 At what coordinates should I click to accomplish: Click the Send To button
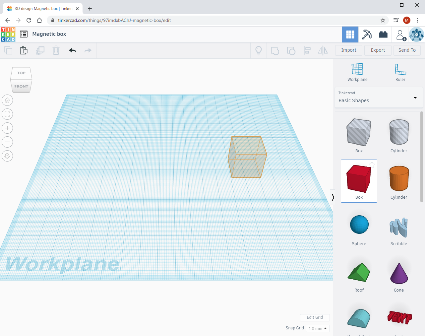407,50
